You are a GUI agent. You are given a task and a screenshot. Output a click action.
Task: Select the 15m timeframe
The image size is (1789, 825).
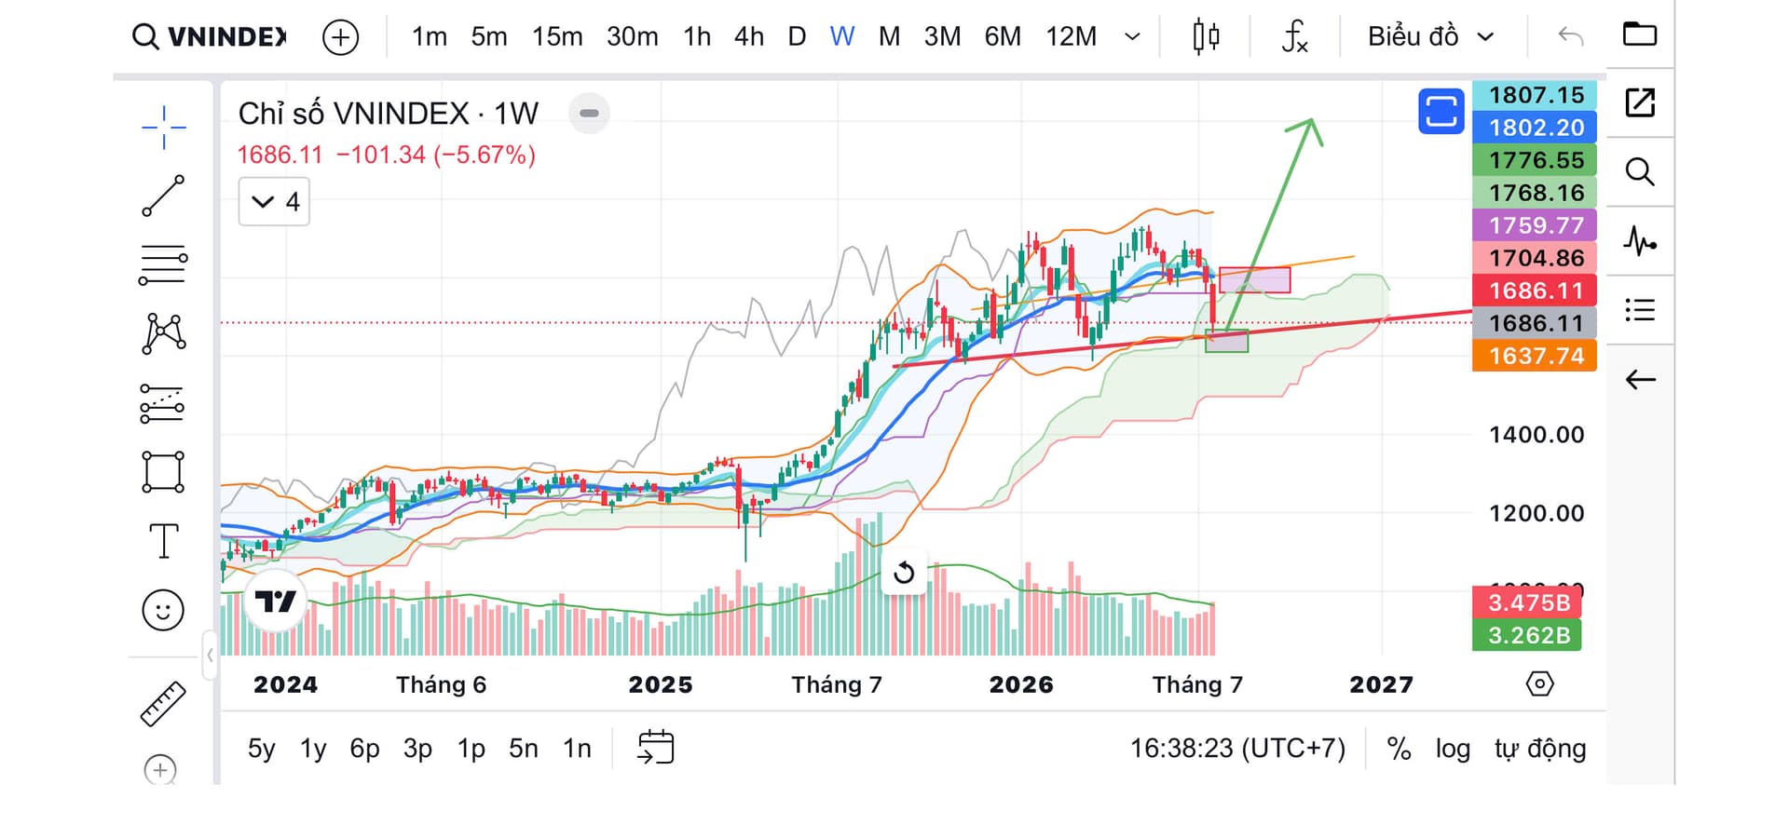(557, 36)
